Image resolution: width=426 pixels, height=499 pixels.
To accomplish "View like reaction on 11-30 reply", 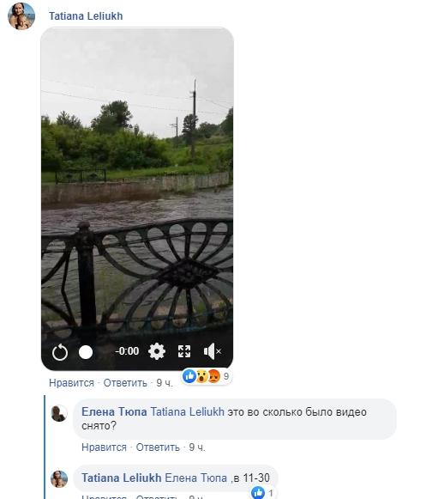I will tap(262, 493).
